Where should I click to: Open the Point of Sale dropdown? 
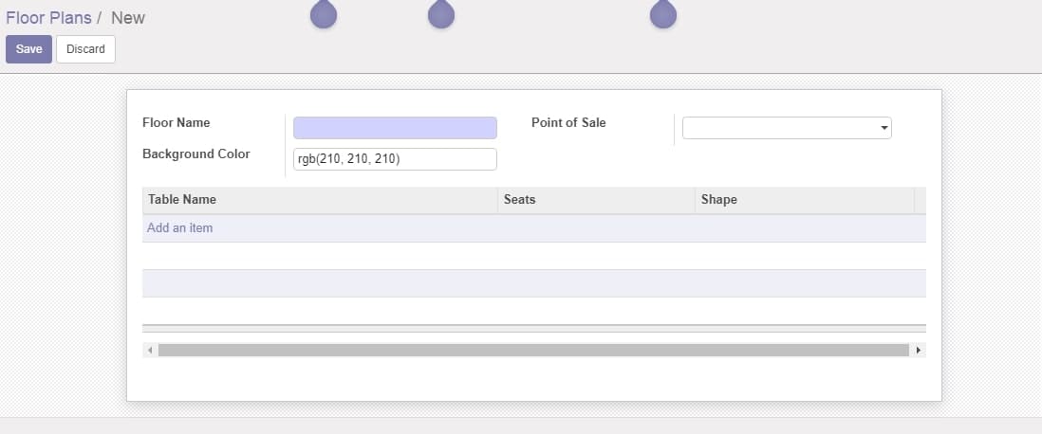787,128
